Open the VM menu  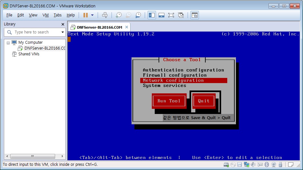click(x=45, y=15)
